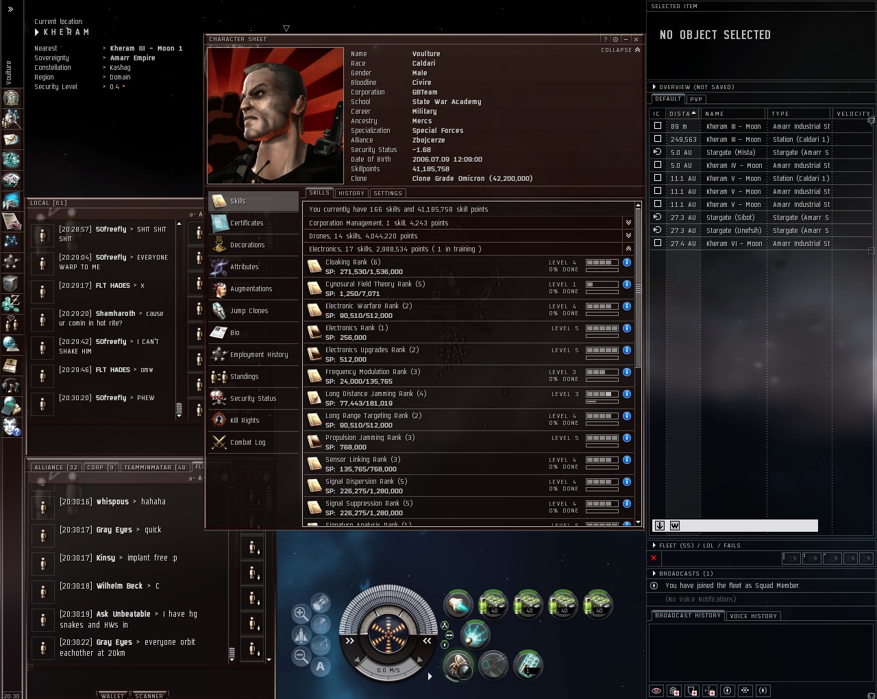Activate the first cap booster module
This screenshot has width=877, height=699.
click(x=493, y=604)
